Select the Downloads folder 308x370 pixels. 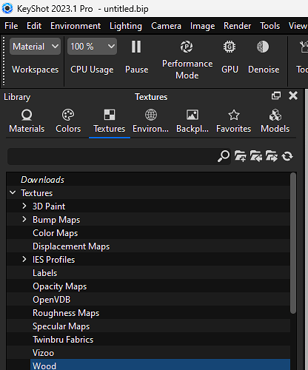tap(42, 180)
